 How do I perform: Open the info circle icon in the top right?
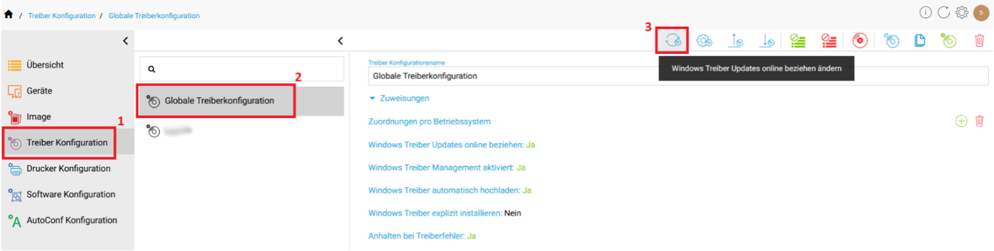(925, 12)
